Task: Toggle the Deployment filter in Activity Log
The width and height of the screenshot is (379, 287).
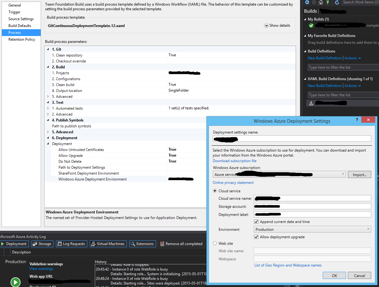Action: (14, 244)
